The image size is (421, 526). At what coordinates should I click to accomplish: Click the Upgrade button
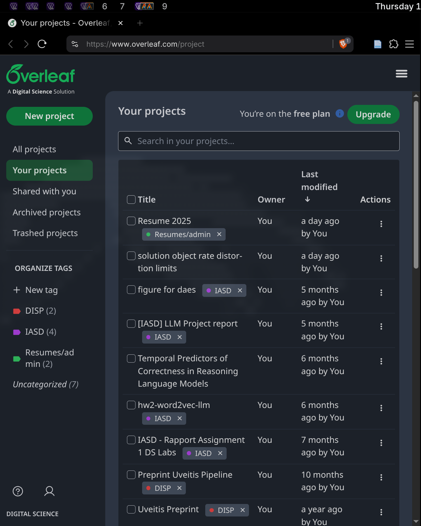[x=373, y=114]
